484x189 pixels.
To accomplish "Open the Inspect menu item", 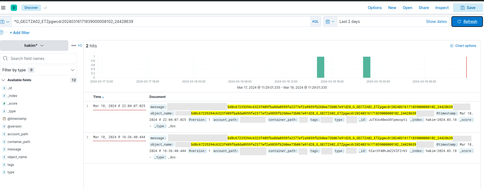I will (x=442, y=8).
